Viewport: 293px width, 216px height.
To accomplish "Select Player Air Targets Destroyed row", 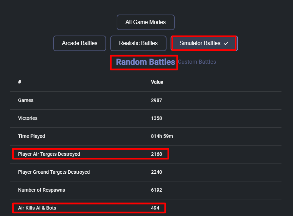I will (49, 154).
